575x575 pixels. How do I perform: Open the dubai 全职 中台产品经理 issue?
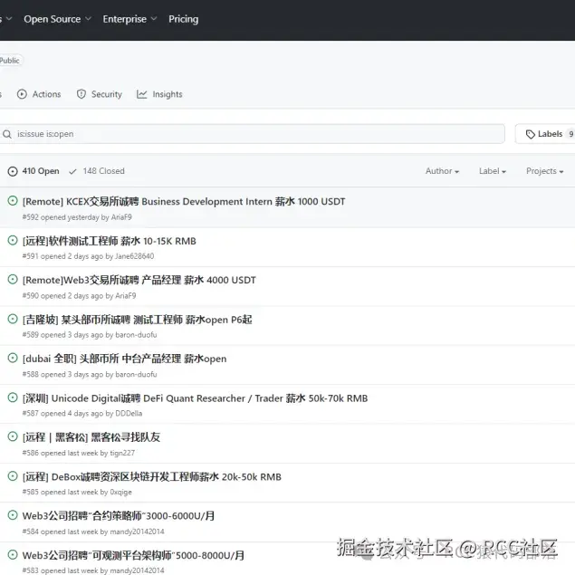coord(124,359)
